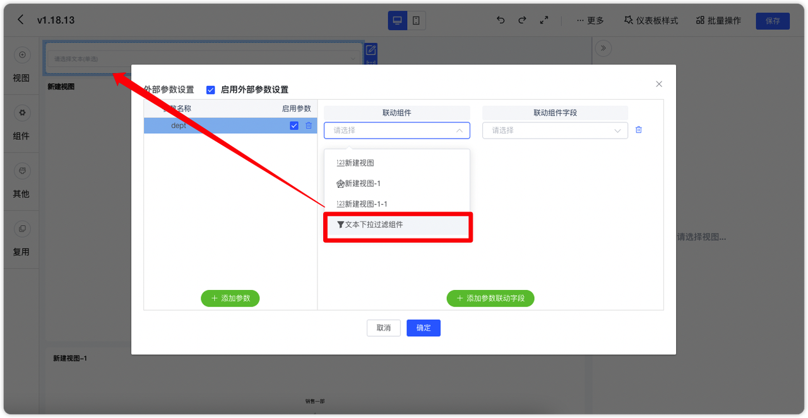Toggle the dept parameter's enable checkbox

(x=294, y=125)
